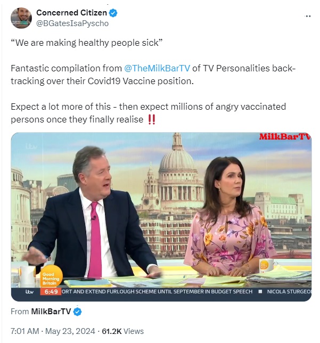Click the verified badge beside MilkBarTV

point(77,312)
